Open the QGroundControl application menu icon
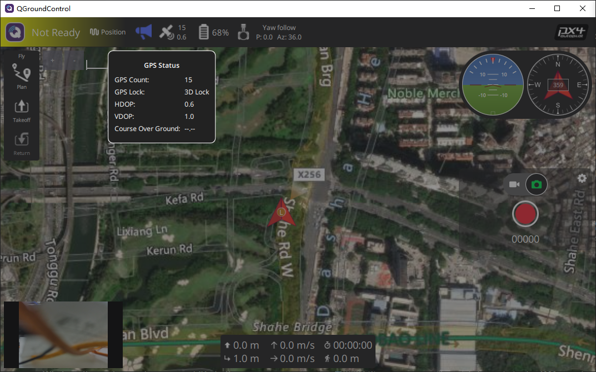The height and width of the screenshot is (372, 596). click(15, 32)
